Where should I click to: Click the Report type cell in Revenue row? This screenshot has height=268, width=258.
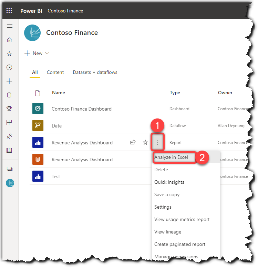pyautogui.click(x=175, y=143)
